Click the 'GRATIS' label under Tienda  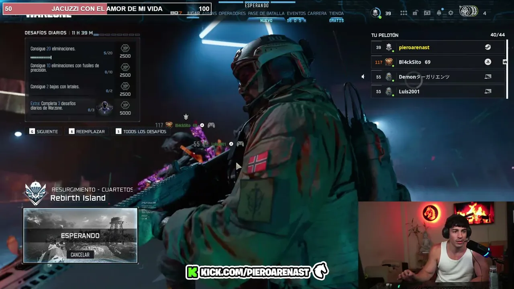337,20
